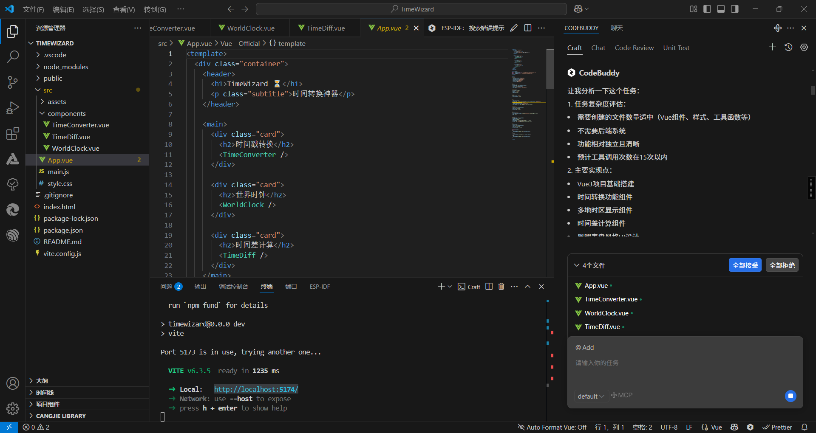The image size is (816, 433).
Task: Click the split editor right icon
Action: [x=528, y=28]
